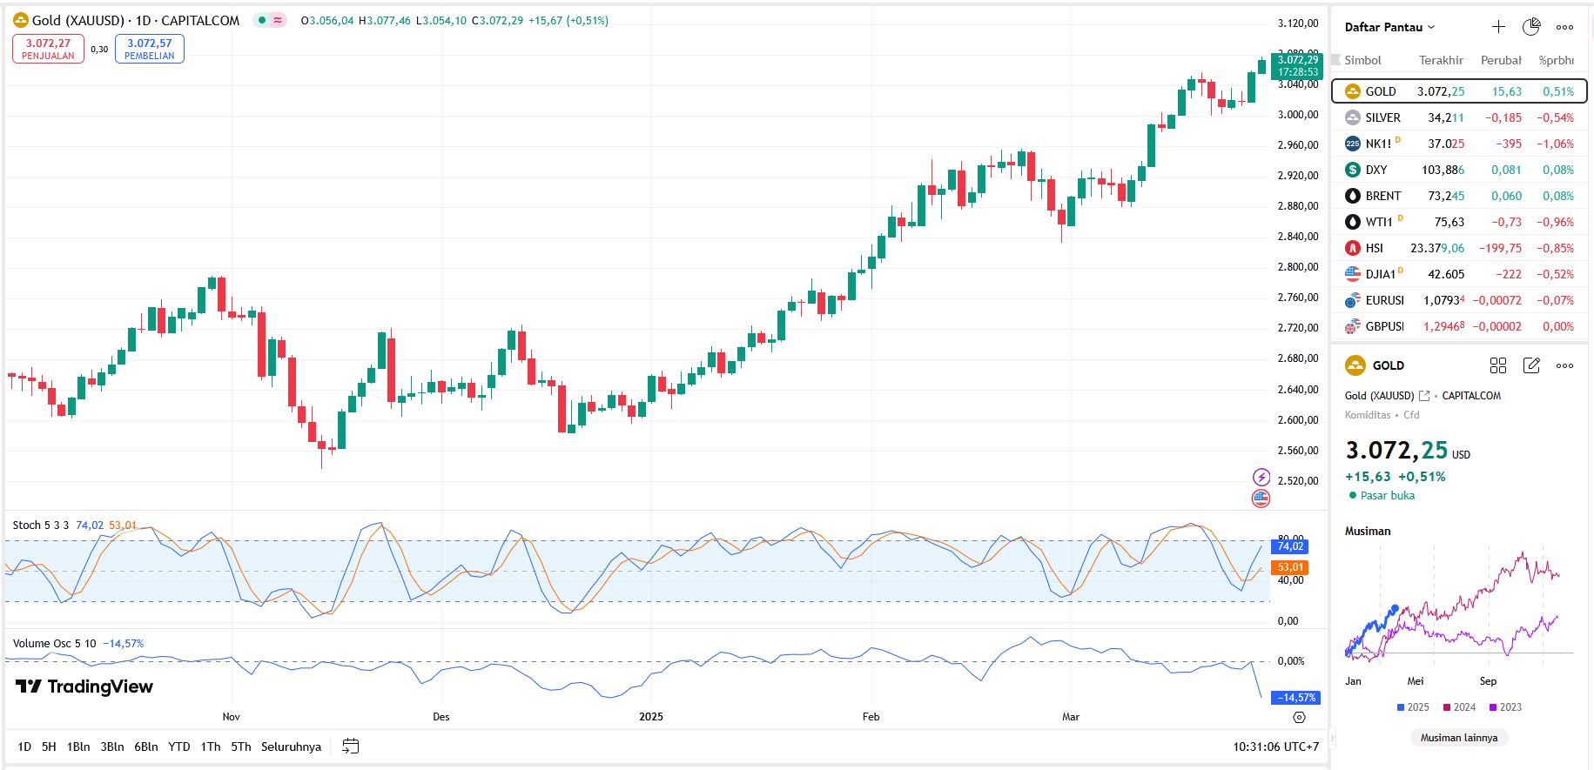
Task: Add a symbol to the watchlist
Action: coord(1498,27)
